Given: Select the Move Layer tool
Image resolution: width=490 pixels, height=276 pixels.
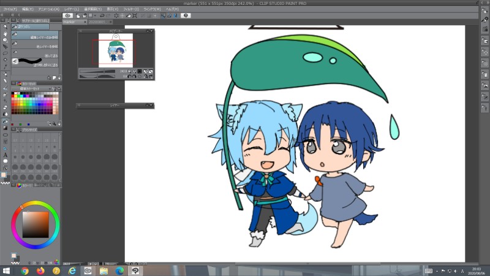Looking at the screenshot, I should (x=5, y=47).
